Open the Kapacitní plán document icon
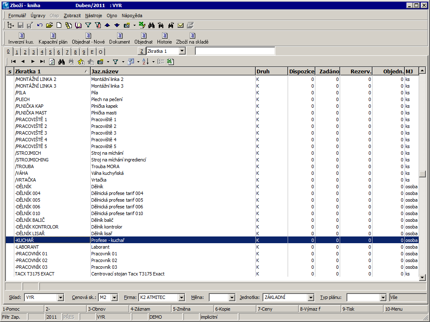The width and height of the screenshot is (430, 322). [x=53, y=38]
